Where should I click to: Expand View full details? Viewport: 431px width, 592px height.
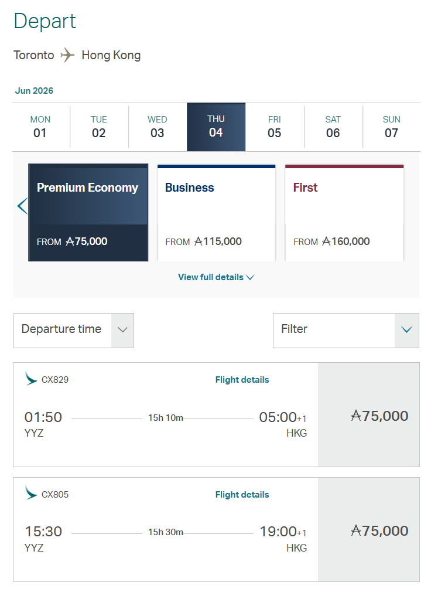(215, 277)
